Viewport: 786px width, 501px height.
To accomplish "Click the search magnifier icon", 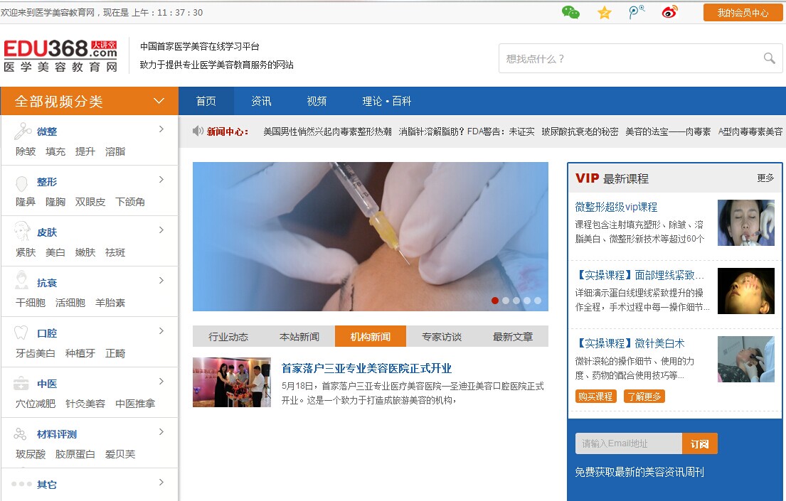I will [x=769, y=58].
